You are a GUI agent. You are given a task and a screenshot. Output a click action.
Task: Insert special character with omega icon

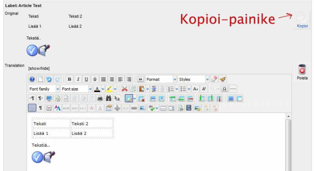pos(225,89)
